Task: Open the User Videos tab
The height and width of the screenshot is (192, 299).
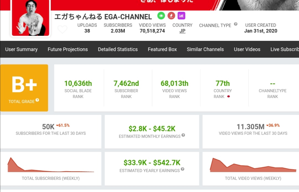Action: [247, 49]
